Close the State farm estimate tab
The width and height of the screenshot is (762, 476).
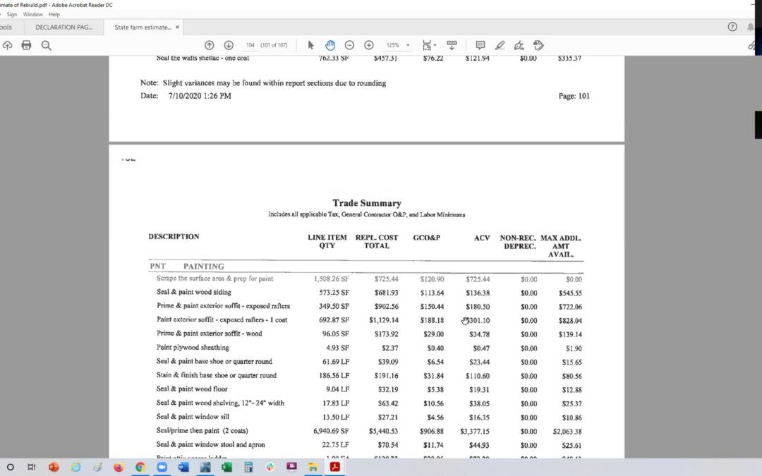pyautogui.click(x=177, y=27)
